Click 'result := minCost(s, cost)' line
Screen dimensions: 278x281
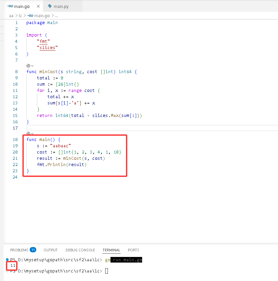71,158
